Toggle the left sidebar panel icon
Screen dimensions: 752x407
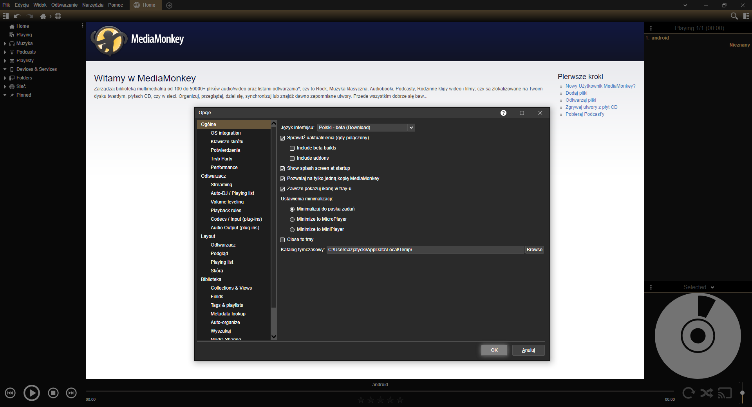pyautogui.click(x=6, y=16)
